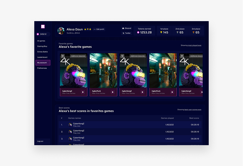Click the token balance coin icon in sidebar

tap(38, 34)
